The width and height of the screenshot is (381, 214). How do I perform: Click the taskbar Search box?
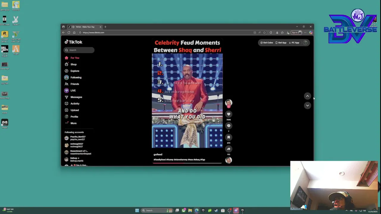pyautogui.click(x=157, y=210)
